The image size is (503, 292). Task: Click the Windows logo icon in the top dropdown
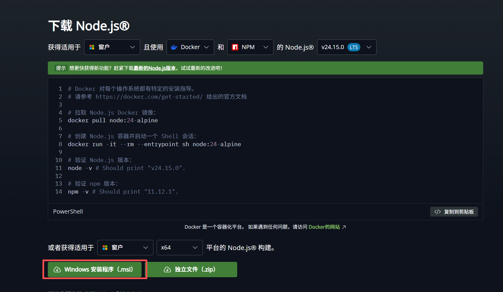[x=92, y=47]
